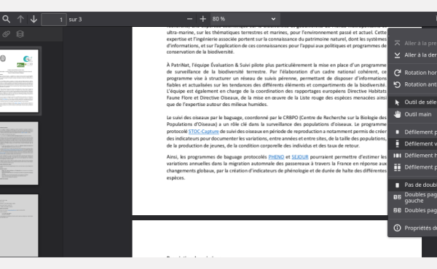Show layers via the stacked layers icon

pos(20,34)
